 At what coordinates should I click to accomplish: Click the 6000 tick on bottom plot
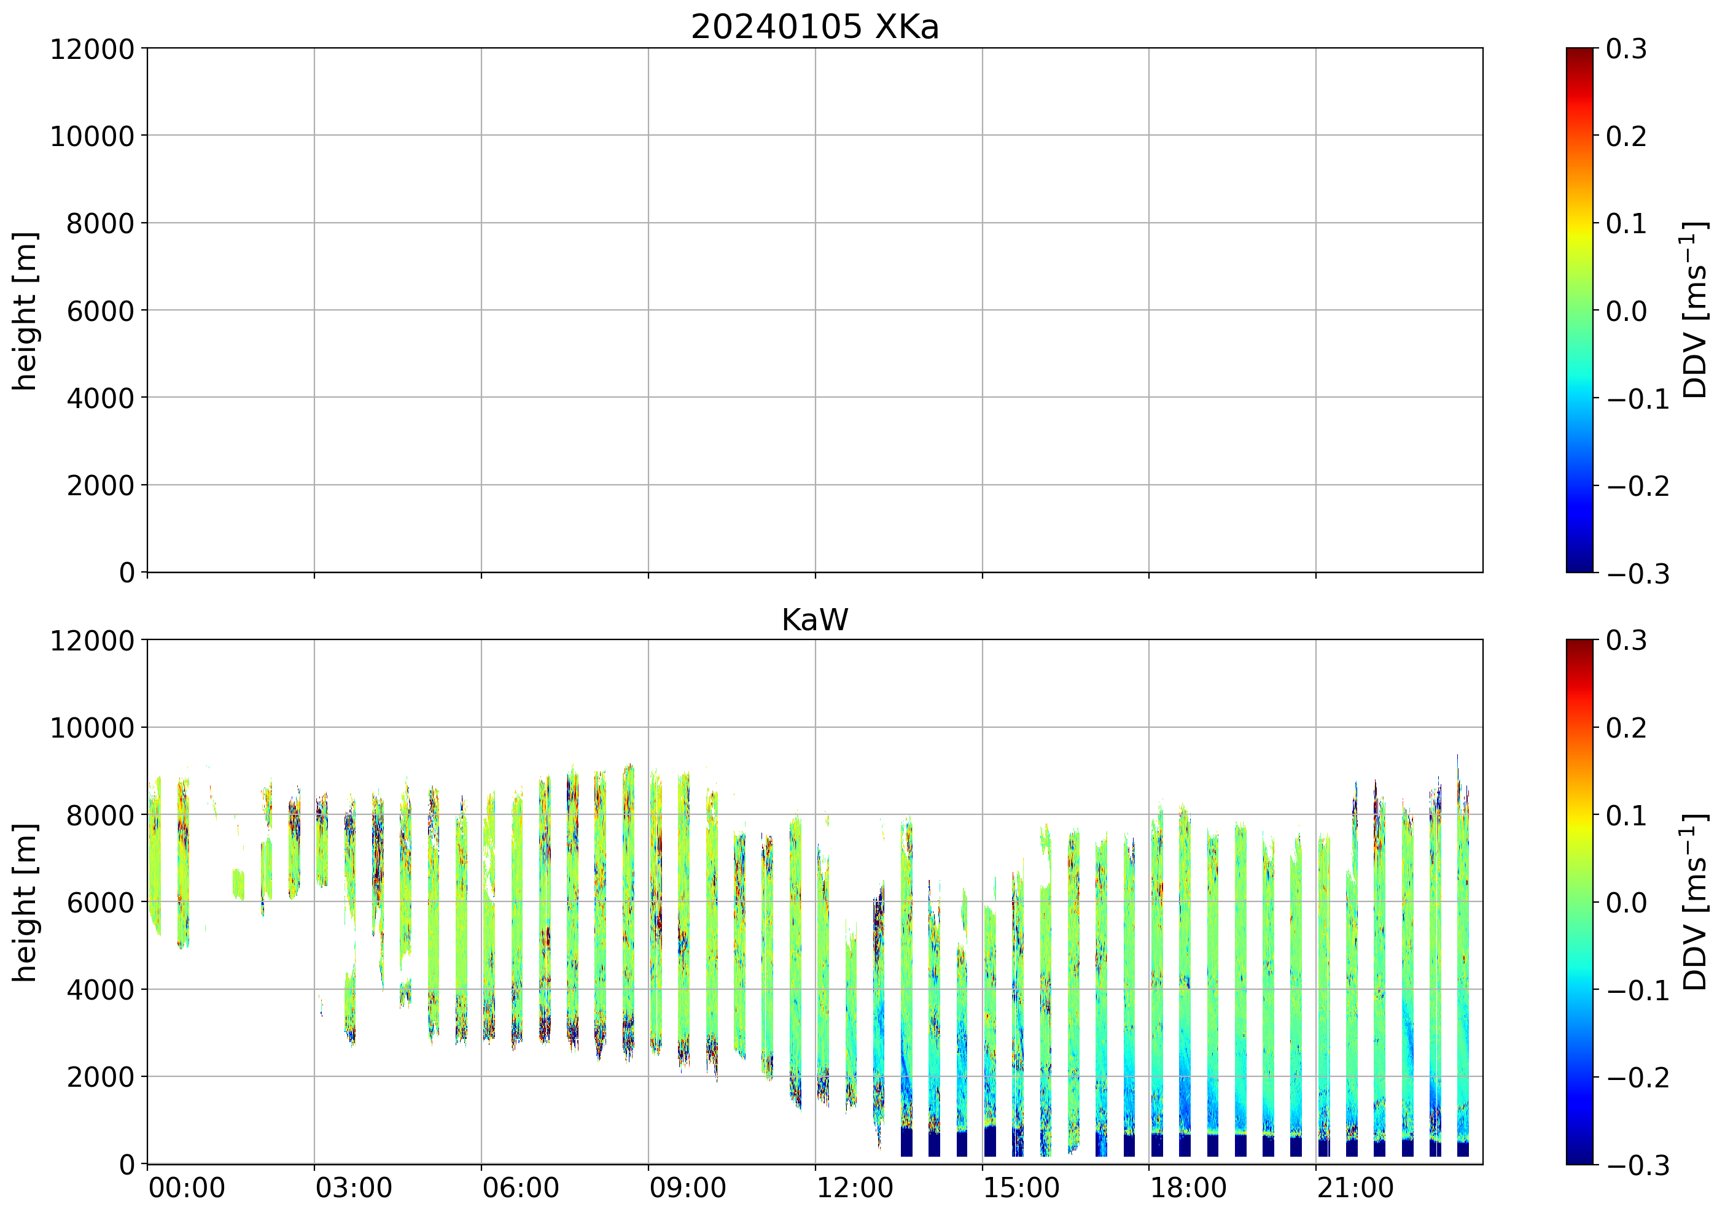coord(100,902)
